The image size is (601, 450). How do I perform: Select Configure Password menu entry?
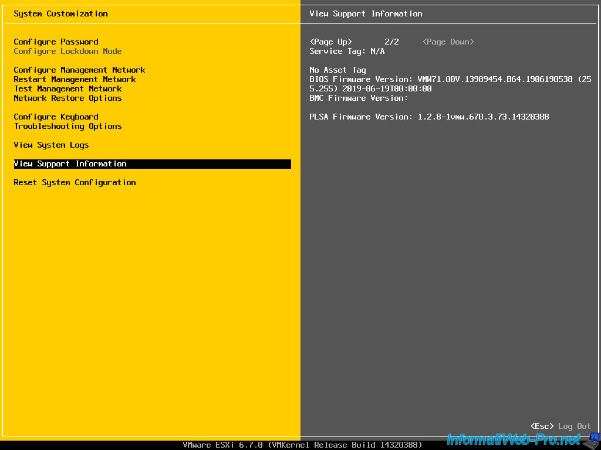tap(56, 42)
